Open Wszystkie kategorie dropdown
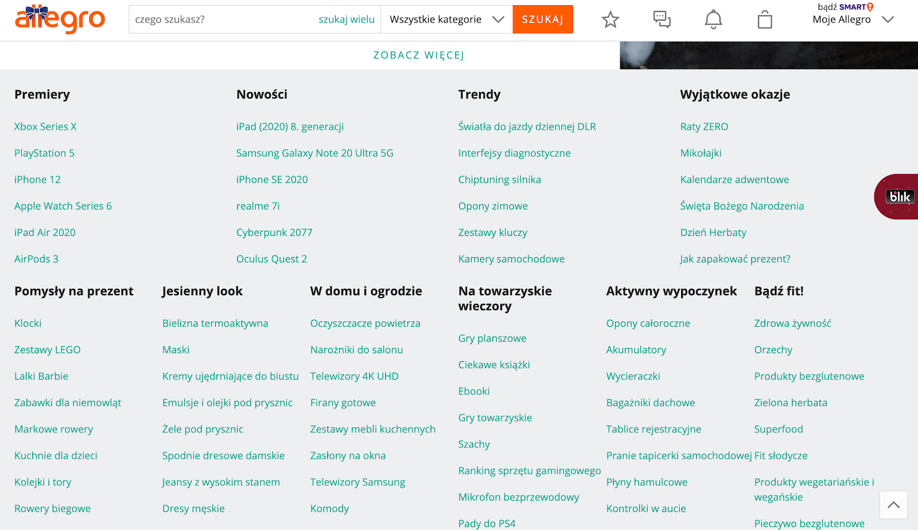 (447, 20)
